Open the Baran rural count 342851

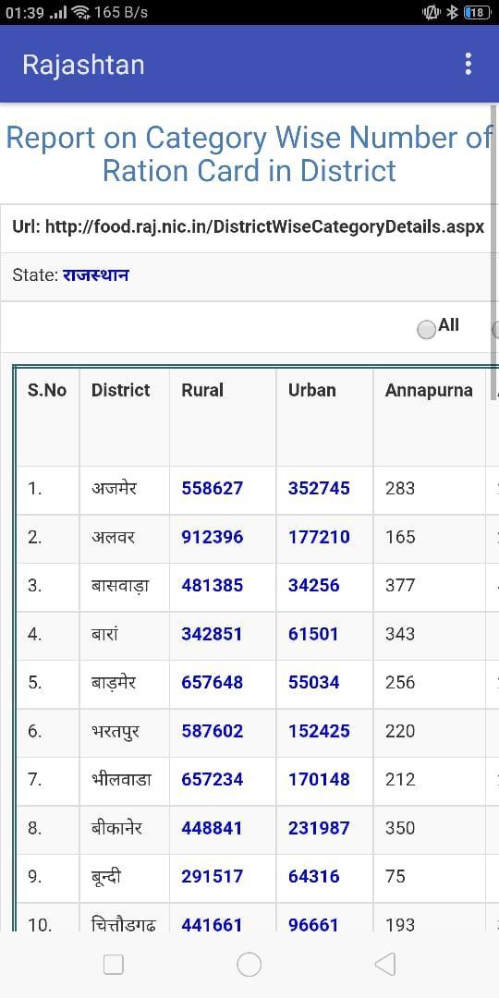(212, 633)
